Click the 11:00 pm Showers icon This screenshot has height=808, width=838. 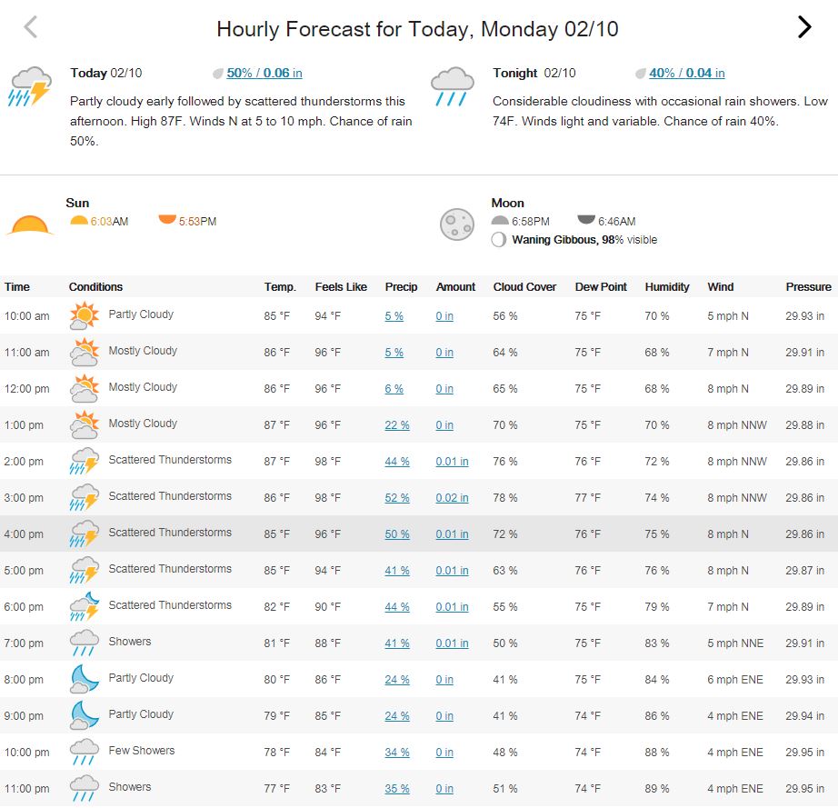point(85,788)
